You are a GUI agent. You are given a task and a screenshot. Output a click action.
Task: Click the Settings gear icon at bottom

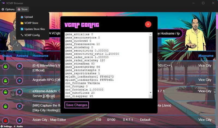pos(2,126)
